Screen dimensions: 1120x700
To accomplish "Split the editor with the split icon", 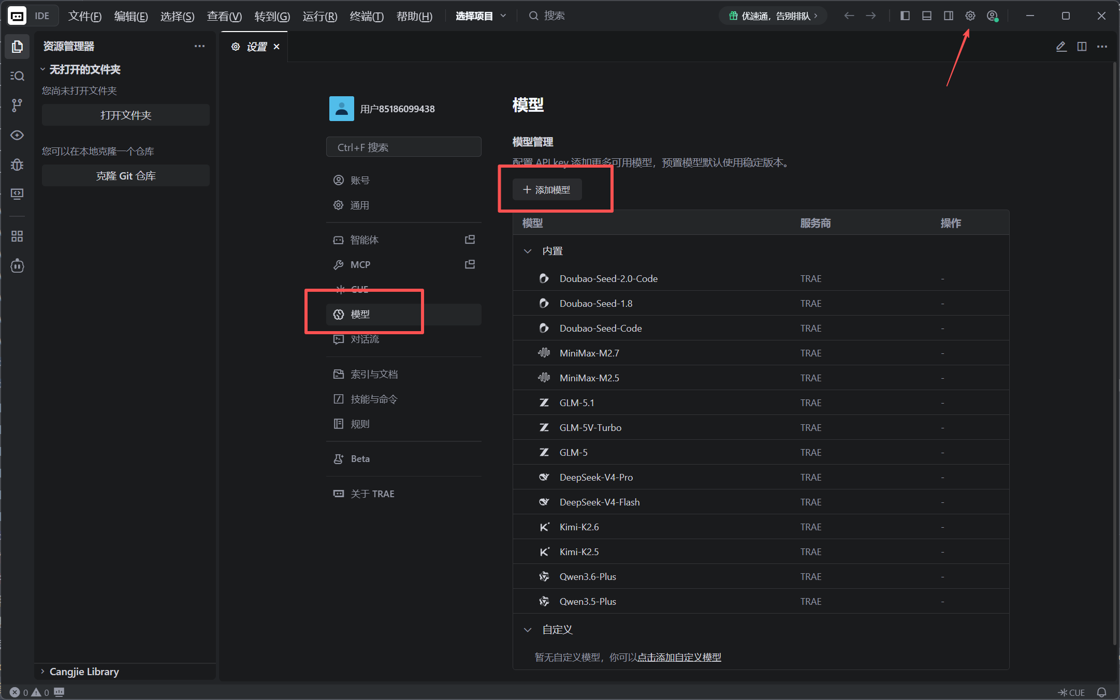I will coord(1082,47).
